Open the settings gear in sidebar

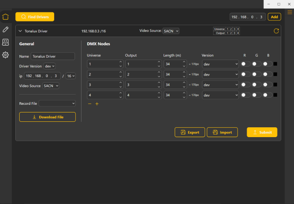(x=6, y=55)
